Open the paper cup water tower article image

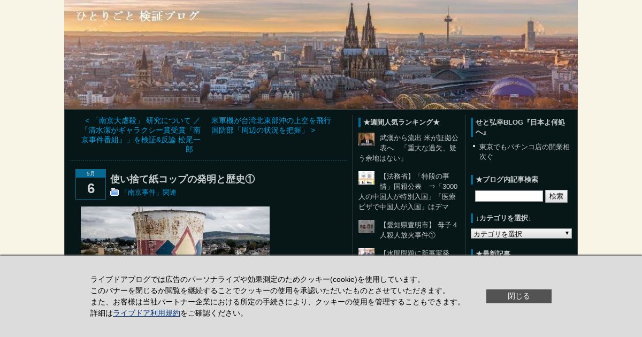(x=175, y=231)
